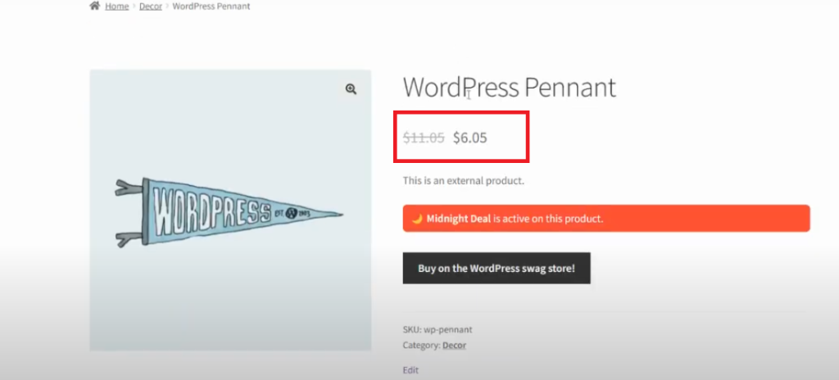Click the bold Midnight Deal label
The image size is (839, 380).
tap(458, 219)
